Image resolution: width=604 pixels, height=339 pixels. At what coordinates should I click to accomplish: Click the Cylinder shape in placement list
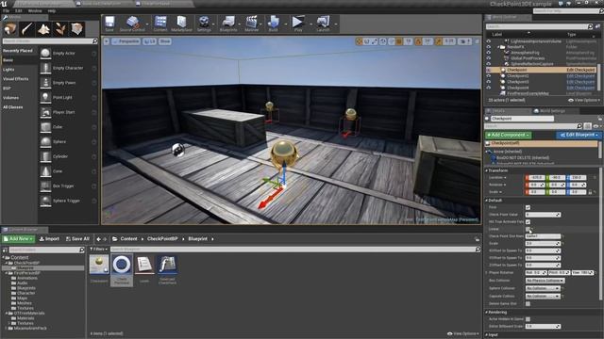tap(45, 156)
